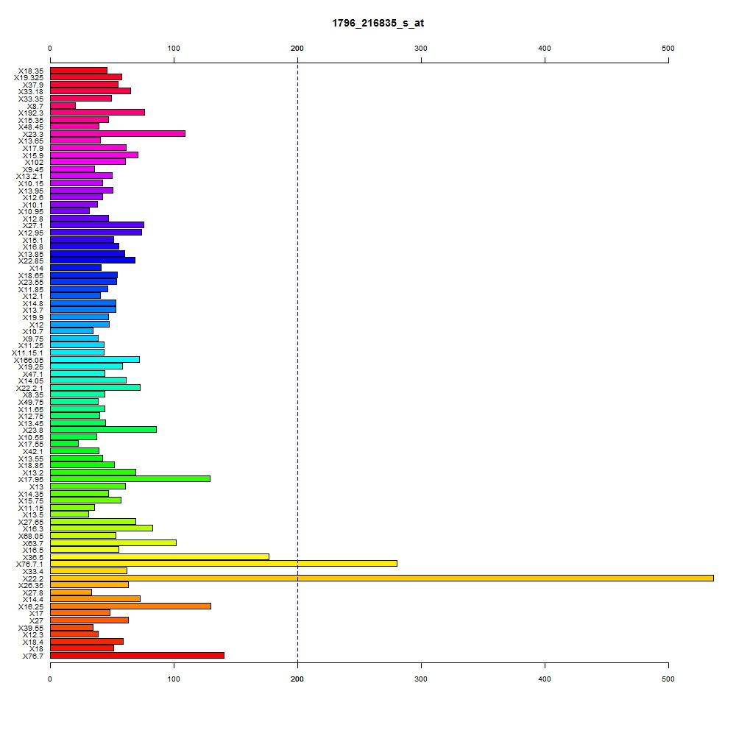Click the green X17.95 bar
Viewport: 736px width, 736px height.
pos(130,479)
